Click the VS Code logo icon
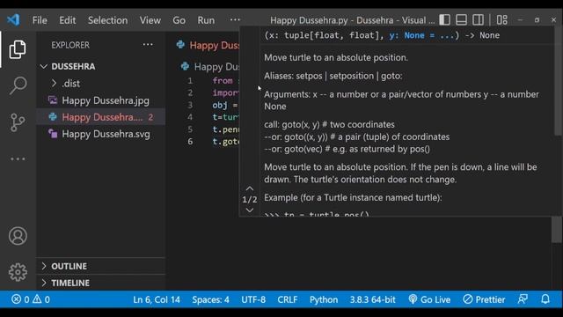 [x=13, y=19]
